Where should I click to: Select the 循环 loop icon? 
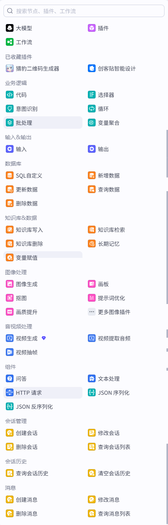(x=92, y=109)
